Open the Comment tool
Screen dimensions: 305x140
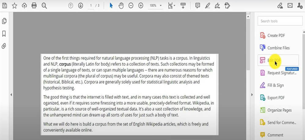272,135
